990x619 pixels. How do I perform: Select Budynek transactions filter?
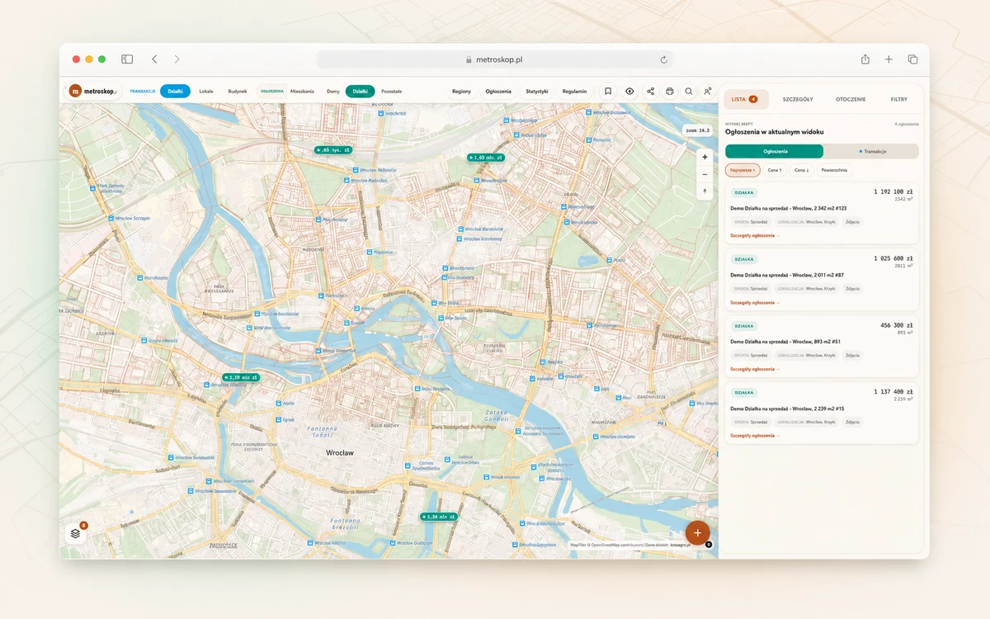(x=237, y=92)
